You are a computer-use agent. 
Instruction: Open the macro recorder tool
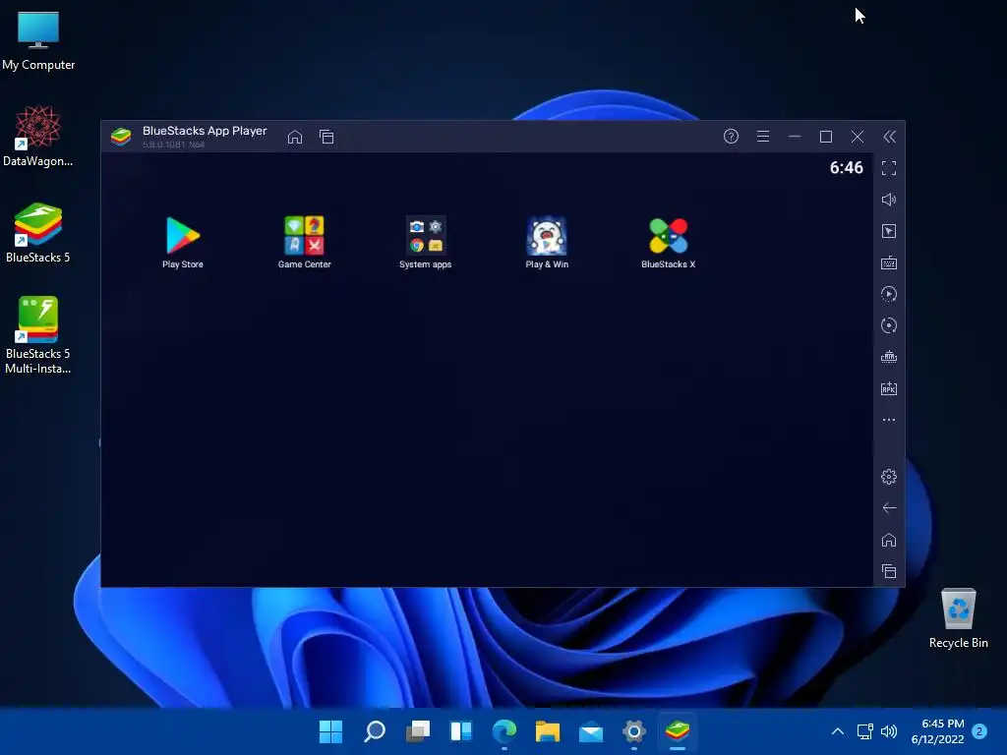point(889,294)
